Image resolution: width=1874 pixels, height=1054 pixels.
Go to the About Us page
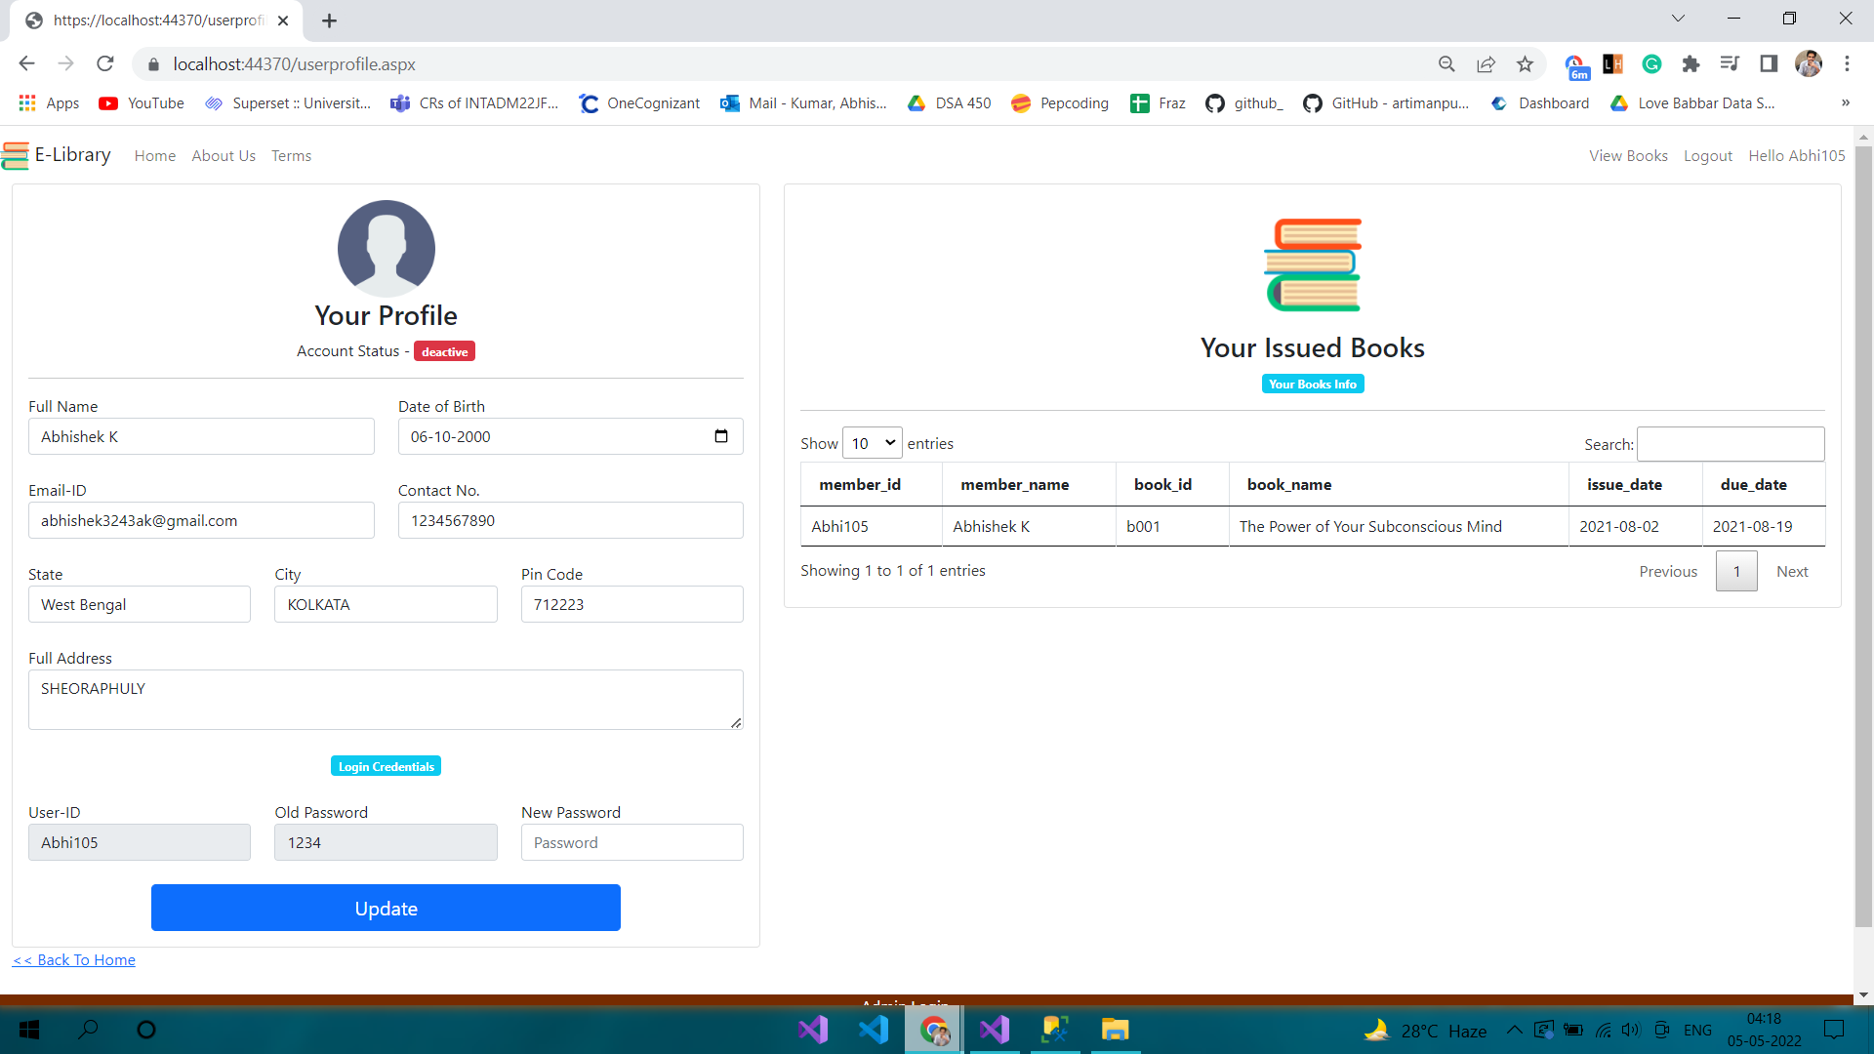pyautogui.click(x=224, y=155)
